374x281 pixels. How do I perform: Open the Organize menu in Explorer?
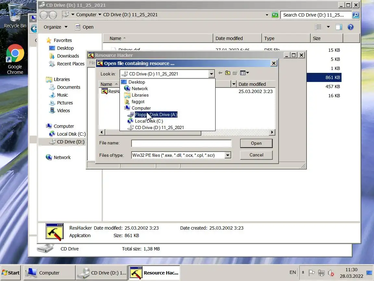[55, 27]
